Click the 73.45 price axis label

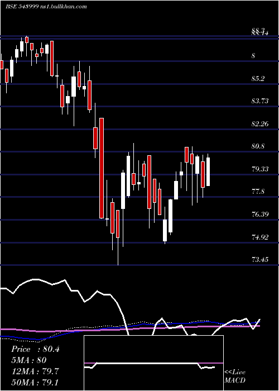(260, 260)
